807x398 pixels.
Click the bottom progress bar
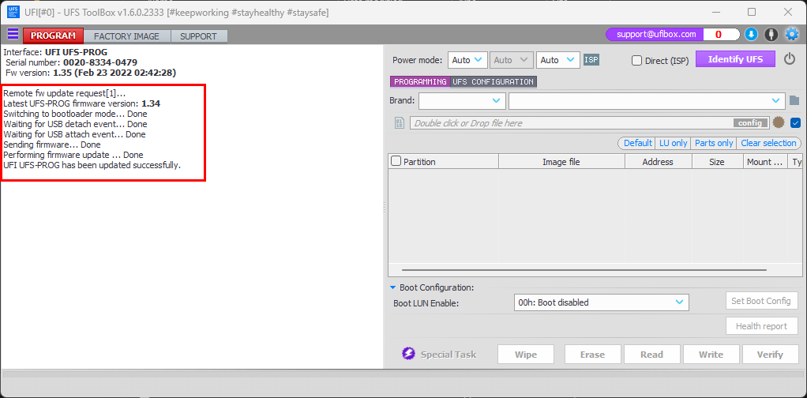403,374
